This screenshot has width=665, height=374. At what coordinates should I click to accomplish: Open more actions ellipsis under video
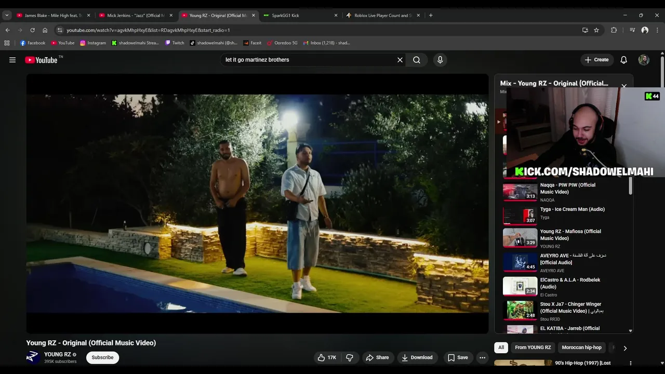[482, 357]
